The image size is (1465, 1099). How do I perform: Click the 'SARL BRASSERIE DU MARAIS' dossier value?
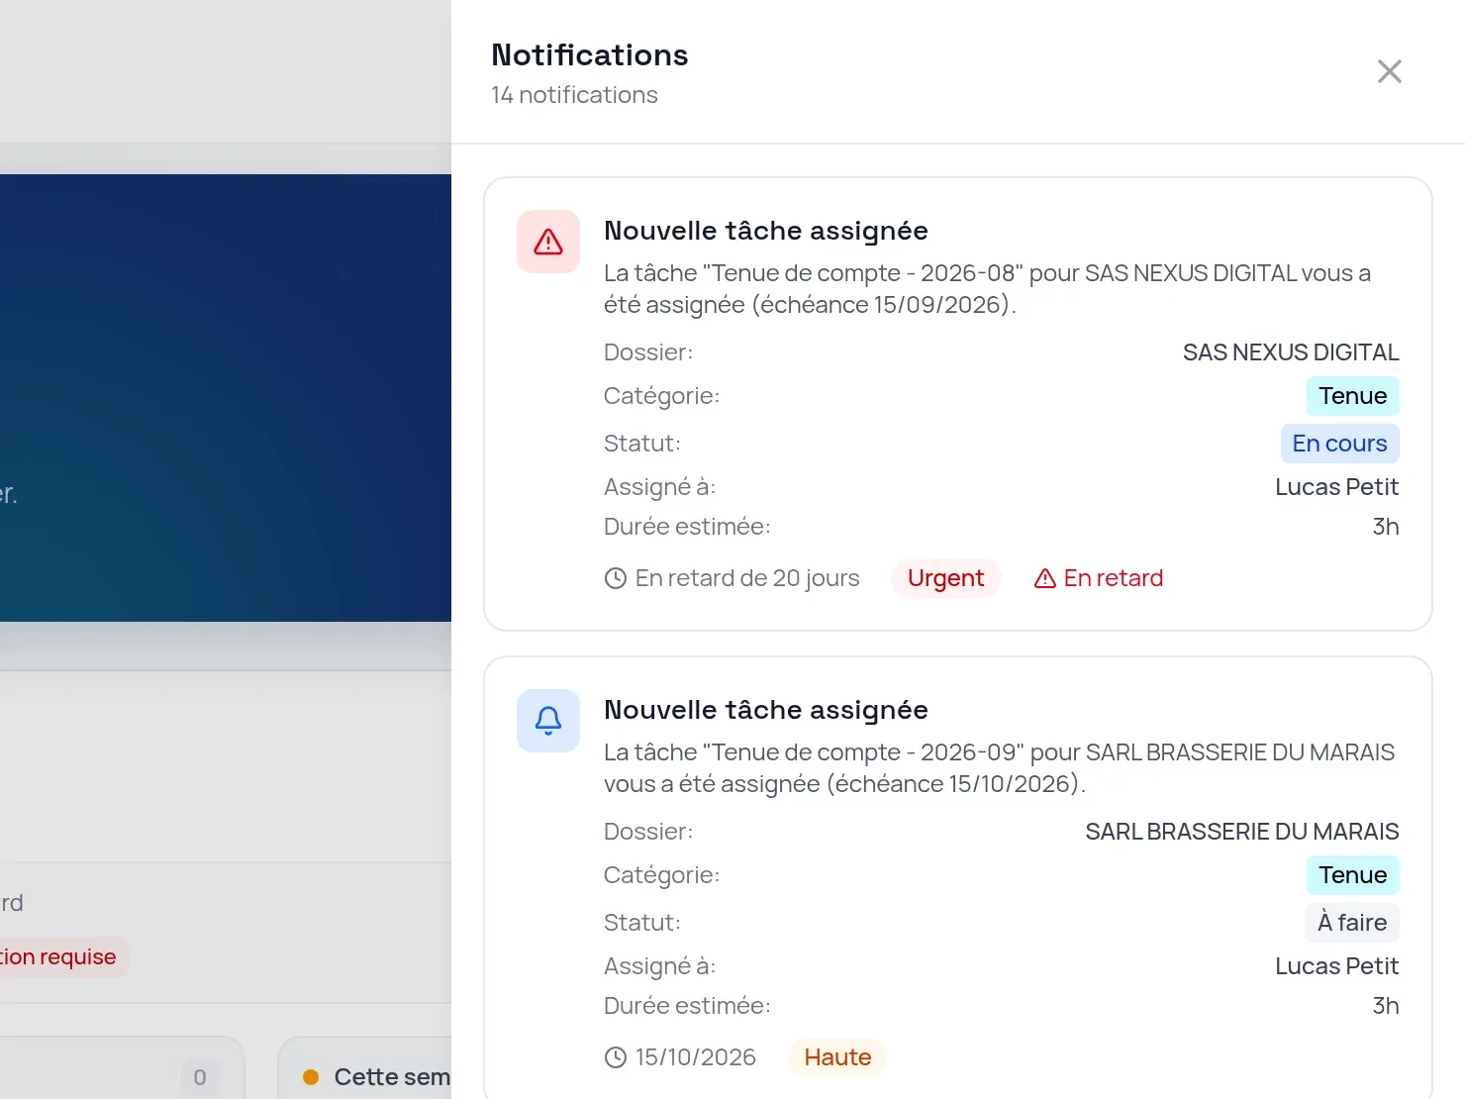tap(1242, 832)
